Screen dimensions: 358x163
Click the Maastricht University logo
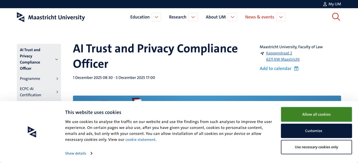(51, 17)
